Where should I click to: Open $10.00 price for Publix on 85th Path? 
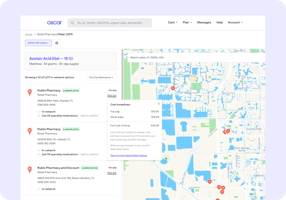pos(112,96)
